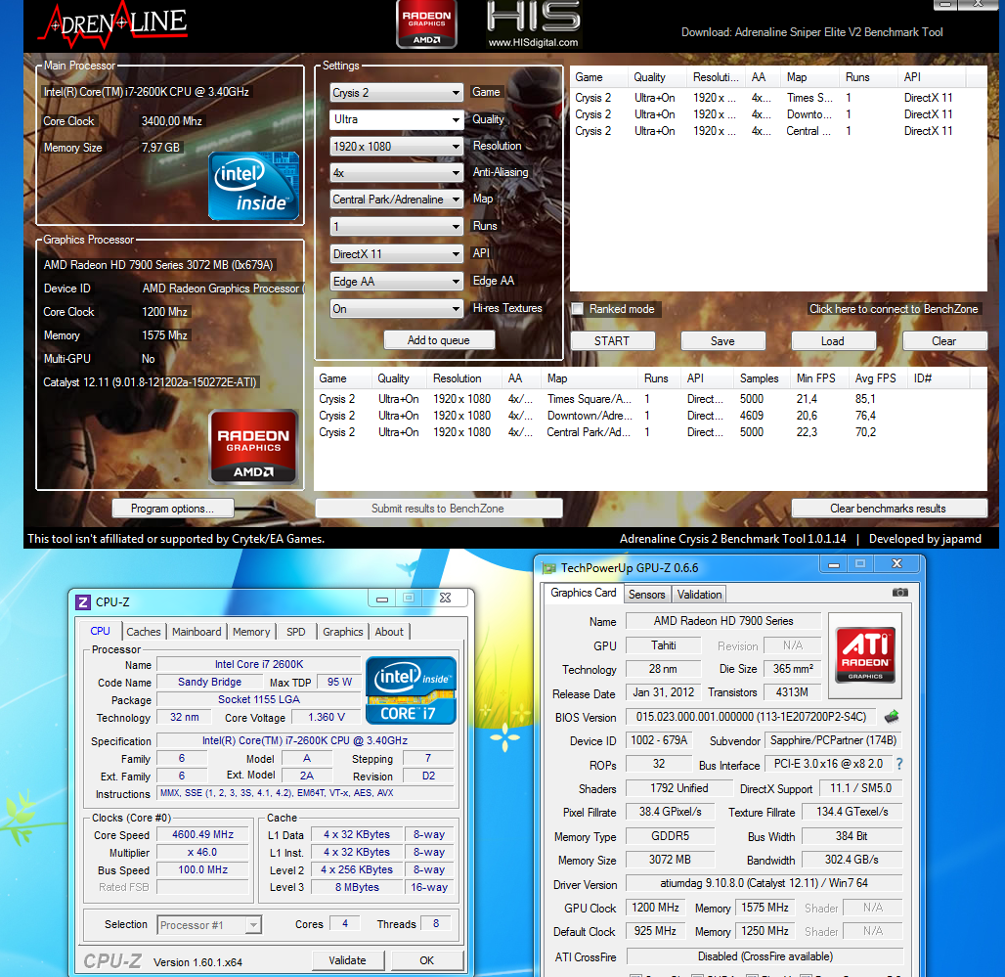Open the Map dropdown showing Central Park/Adrenaline

click(x=396, y=200)
